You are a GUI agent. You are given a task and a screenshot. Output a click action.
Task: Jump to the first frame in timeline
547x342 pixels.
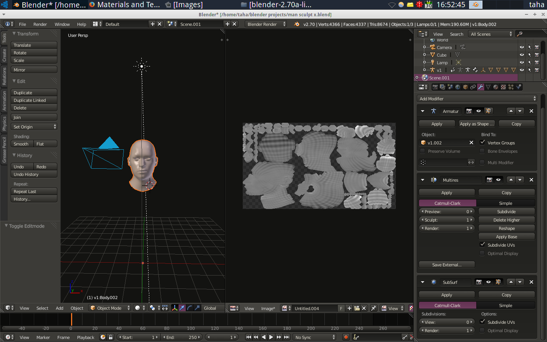(248, 337)
